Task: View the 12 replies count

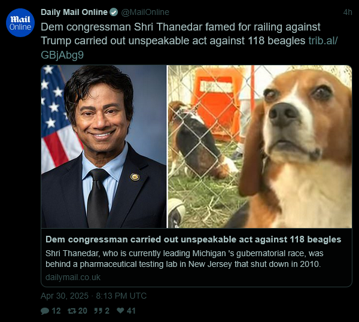Action: 56,311
